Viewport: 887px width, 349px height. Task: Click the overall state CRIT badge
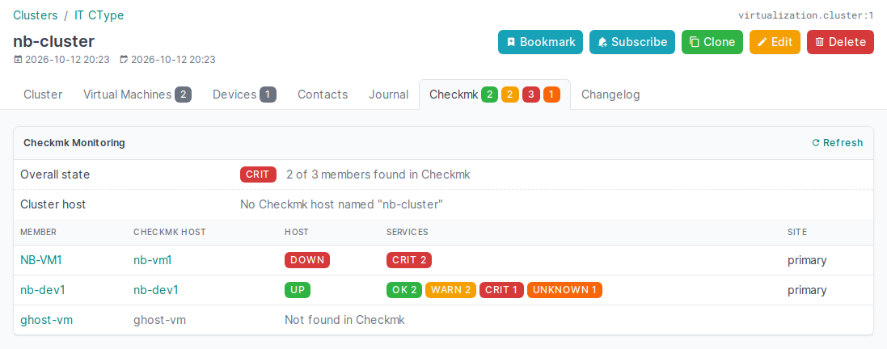[258, 174]
